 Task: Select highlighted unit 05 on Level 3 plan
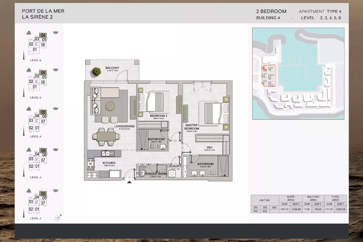43,151
